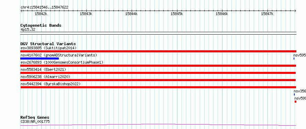
Task: Click the nsv4107602 (gnomADStructuralVariants) label
Action: tap(59, 55)
